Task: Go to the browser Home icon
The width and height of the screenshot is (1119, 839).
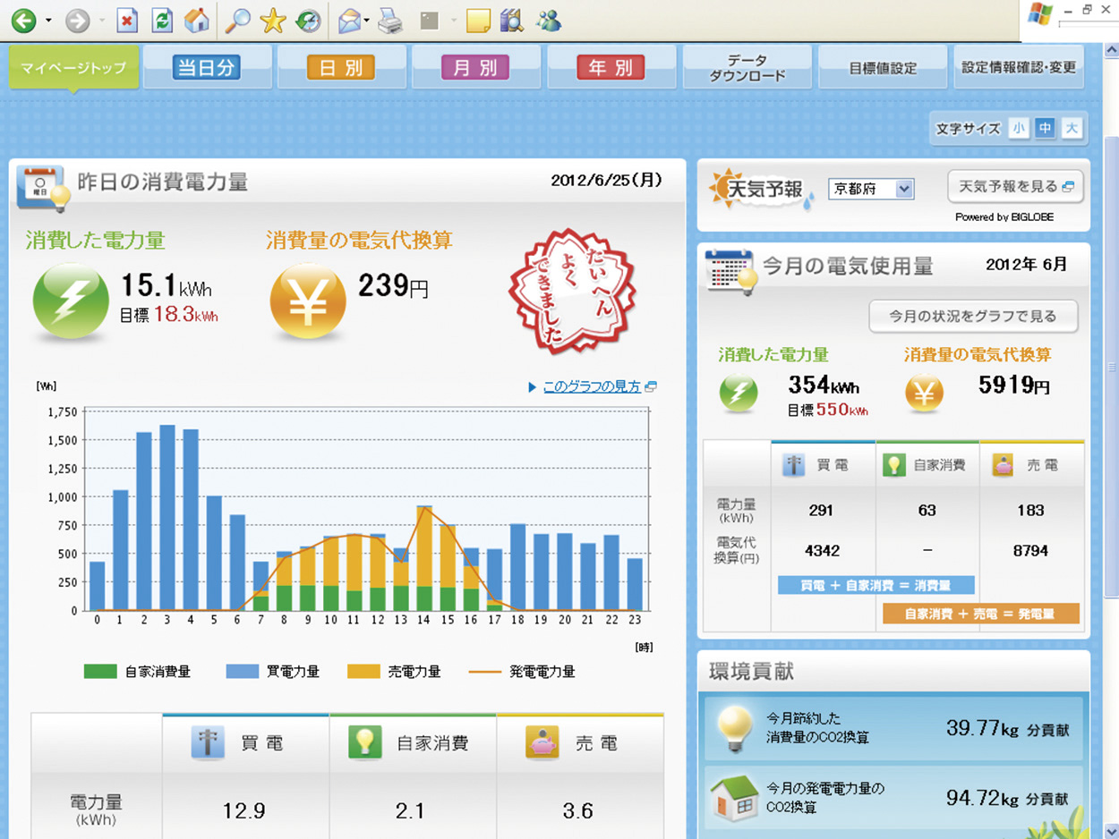Action: (196, 21)
